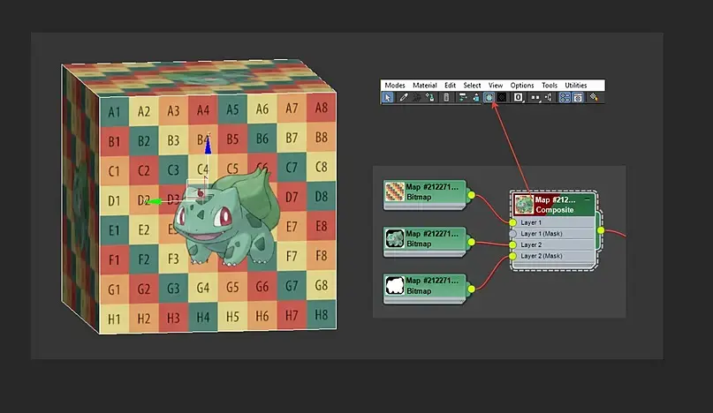This screenshot has height=413, width=713.
Task: Open the Material ID Channel flyout
Action: (519, 97)
